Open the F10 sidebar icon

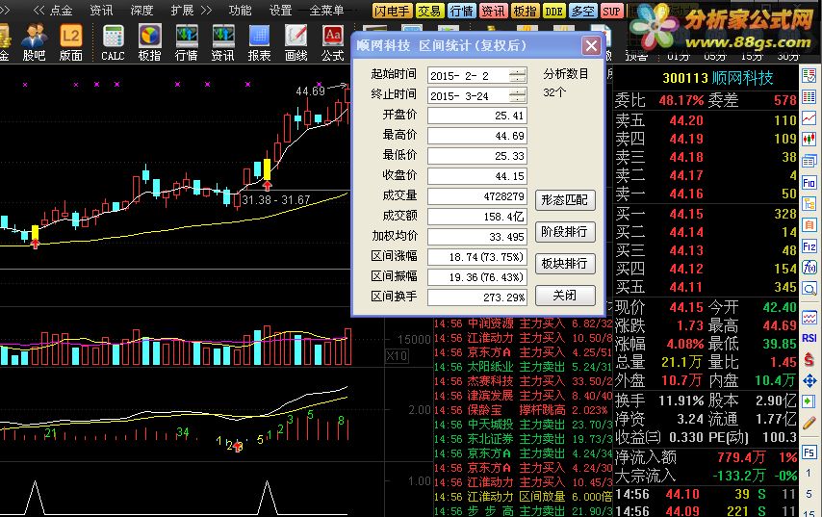pyautogui.click(x=809, y=183)
